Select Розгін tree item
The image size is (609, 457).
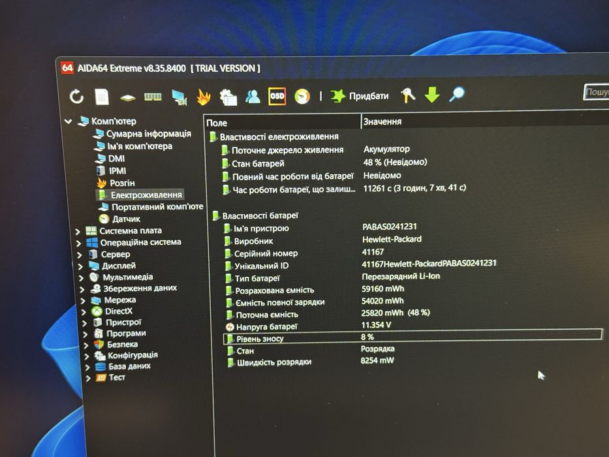pyautogui.click(x=116, y=183)
